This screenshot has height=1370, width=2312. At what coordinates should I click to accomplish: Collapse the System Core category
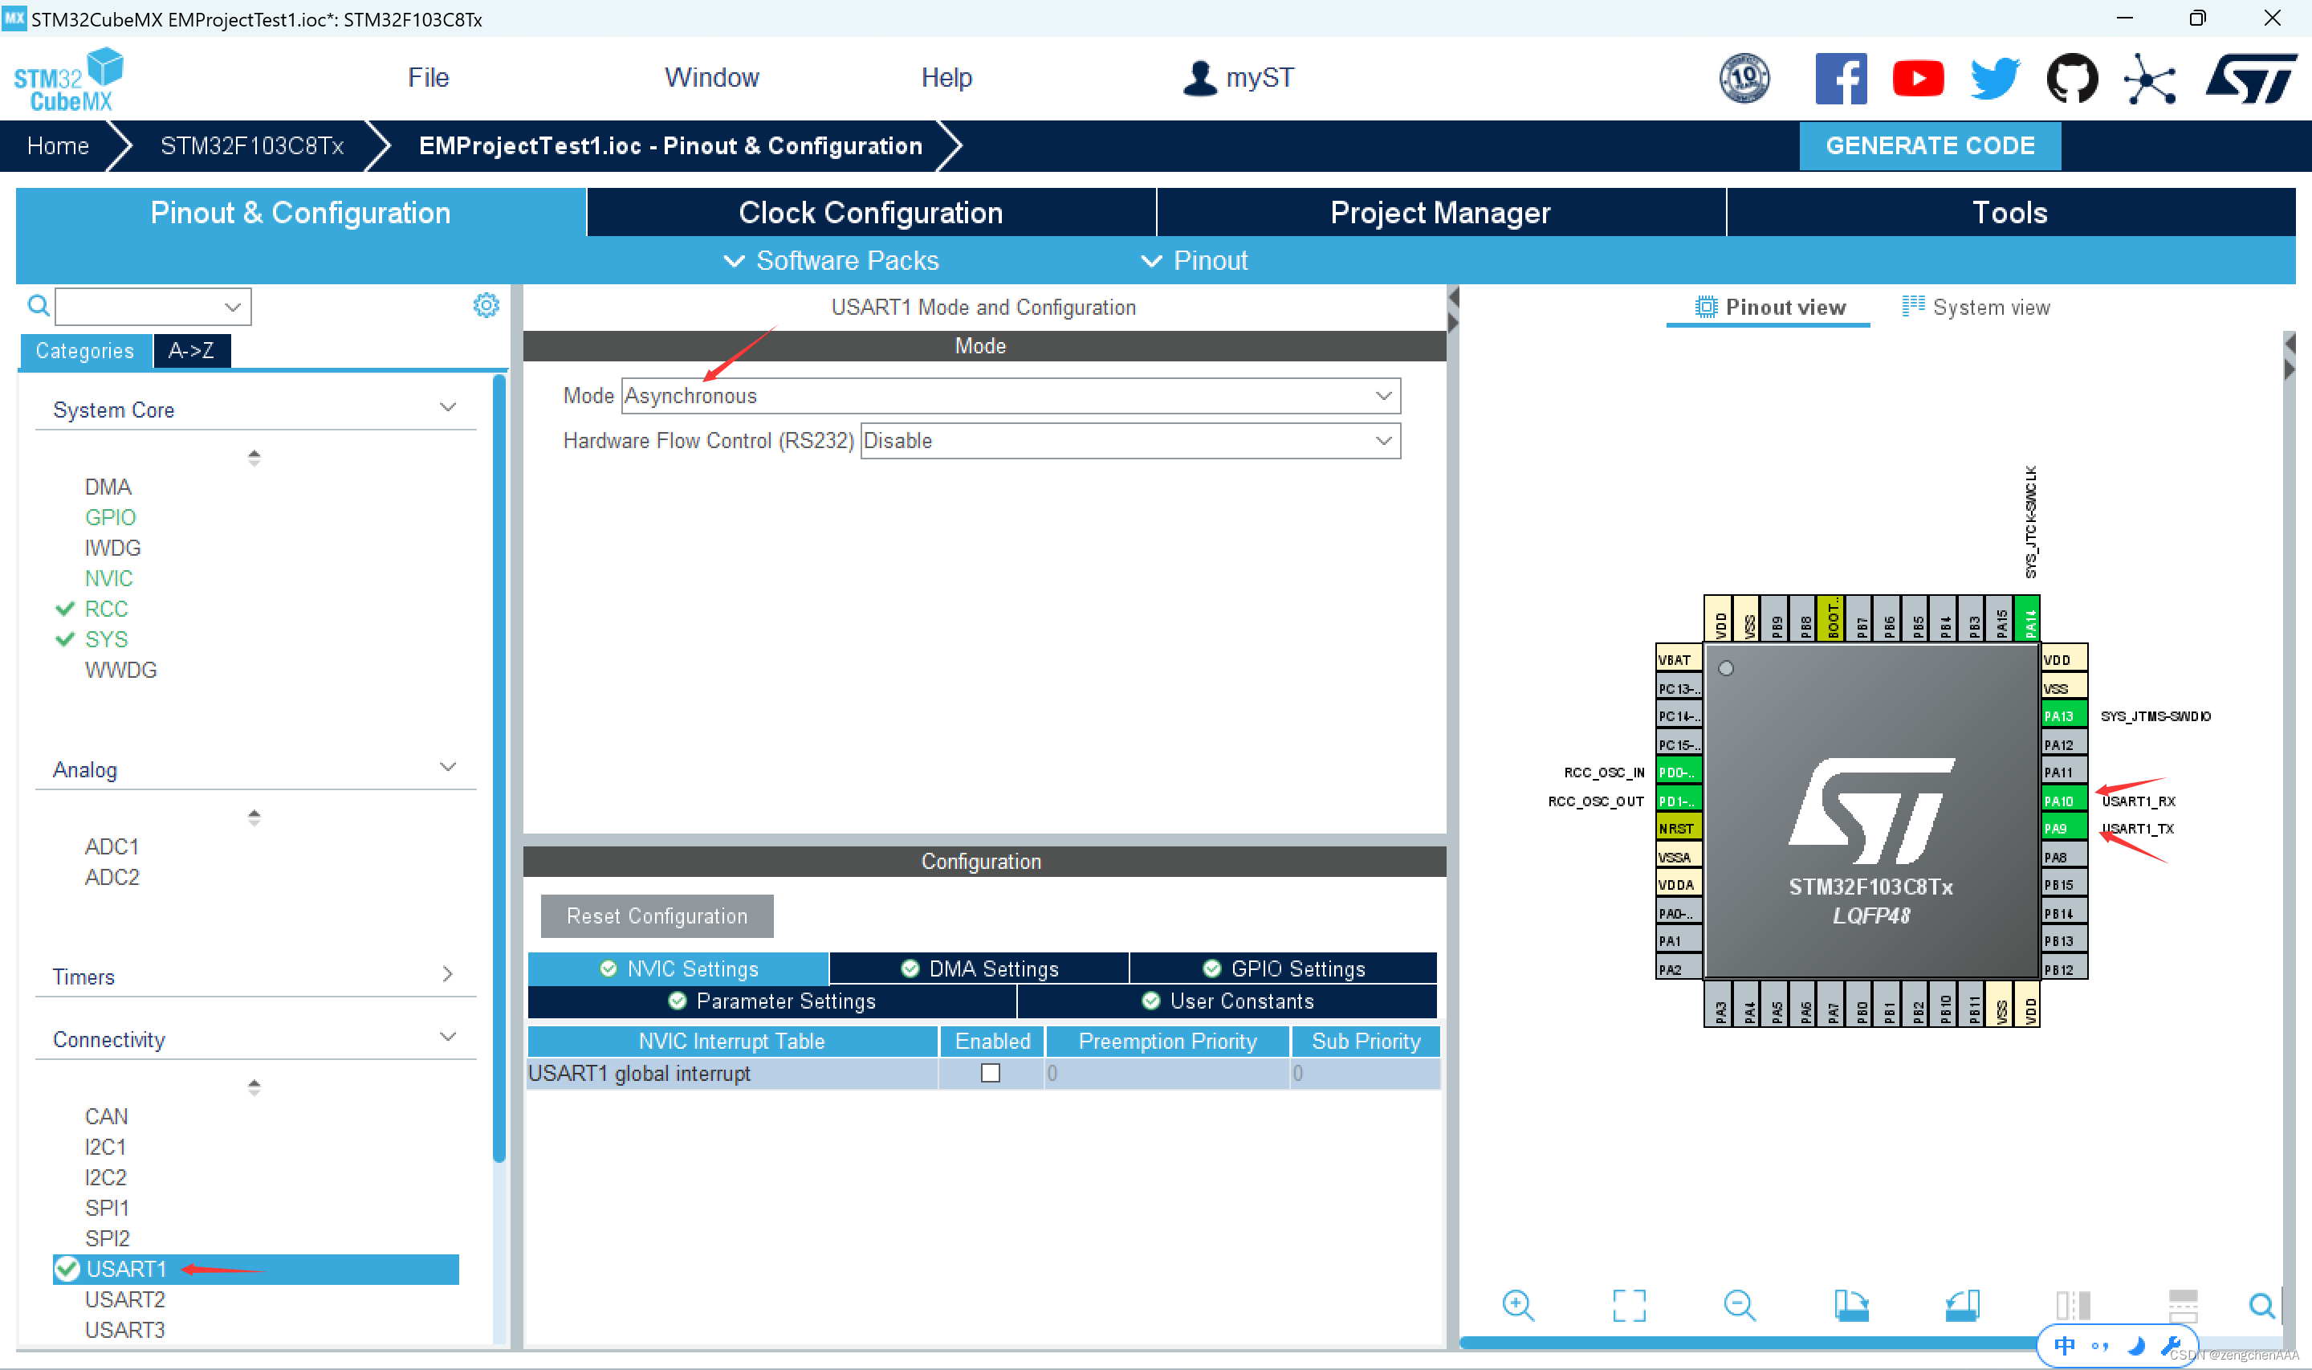click(x=447, y=407)
